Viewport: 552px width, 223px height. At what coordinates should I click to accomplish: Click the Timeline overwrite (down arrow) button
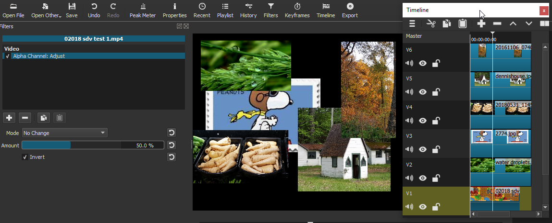pos(529,23)
